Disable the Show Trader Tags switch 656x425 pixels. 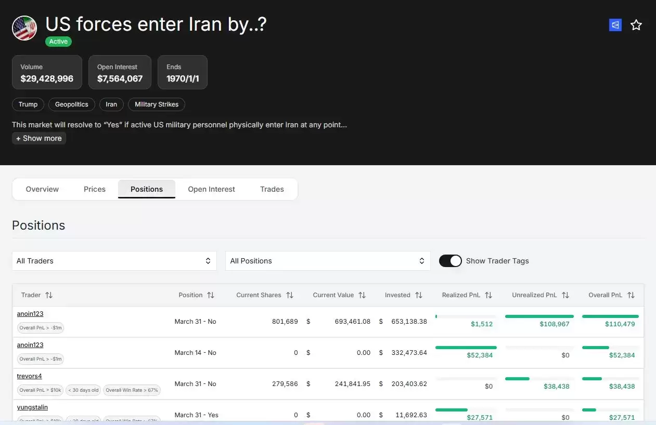point(450,261)
